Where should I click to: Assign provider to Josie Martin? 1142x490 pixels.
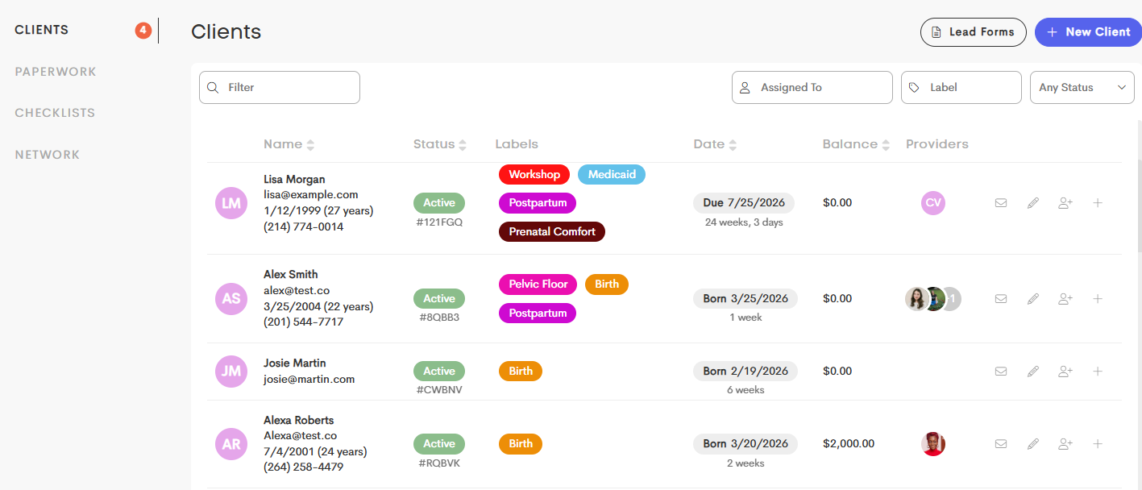1065,372
